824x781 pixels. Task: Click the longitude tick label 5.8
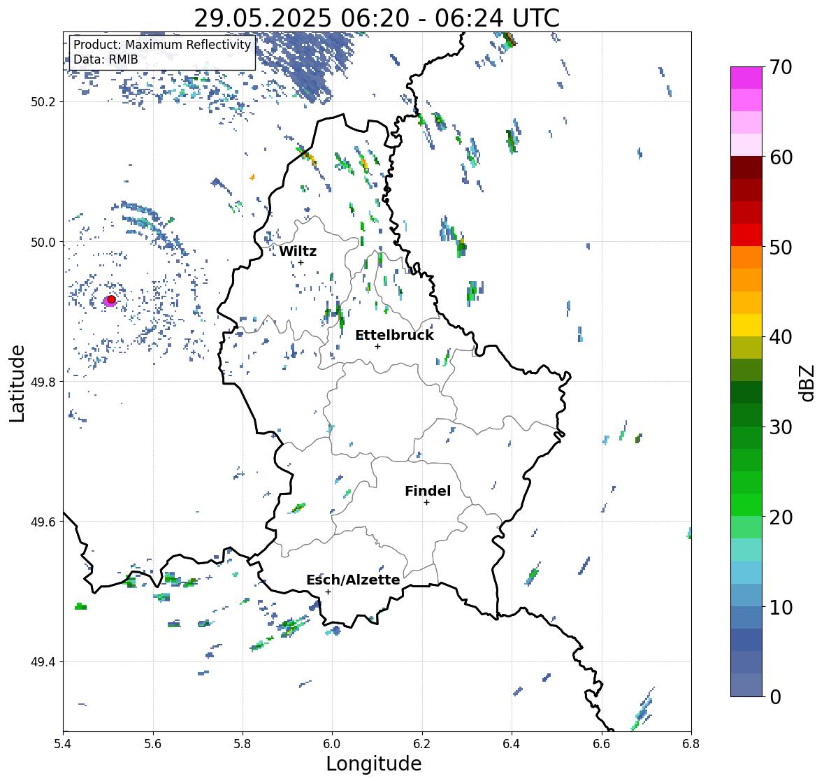pyautogui.click(x=243, y=743)
